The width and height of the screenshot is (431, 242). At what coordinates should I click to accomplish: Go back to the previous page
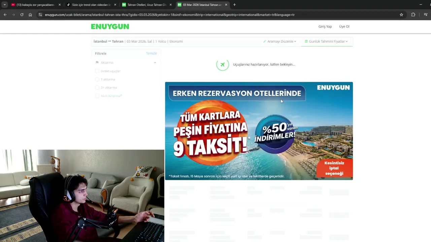point(5,15)
